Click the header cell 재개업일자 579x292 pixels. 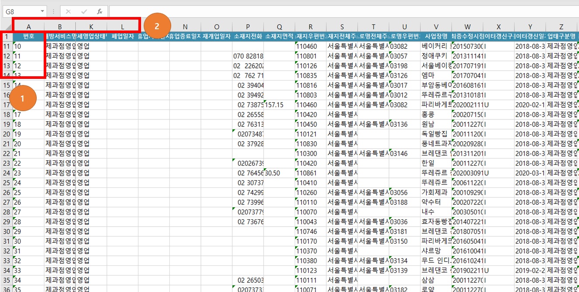point(217,37)
